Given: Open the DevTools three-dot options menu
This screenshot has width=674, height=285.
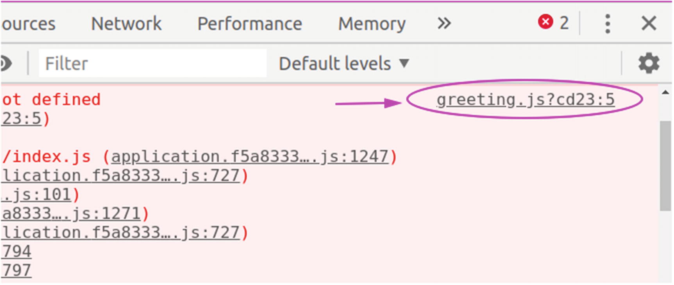Looking at the screenshot, I should [x=607, y=24].
